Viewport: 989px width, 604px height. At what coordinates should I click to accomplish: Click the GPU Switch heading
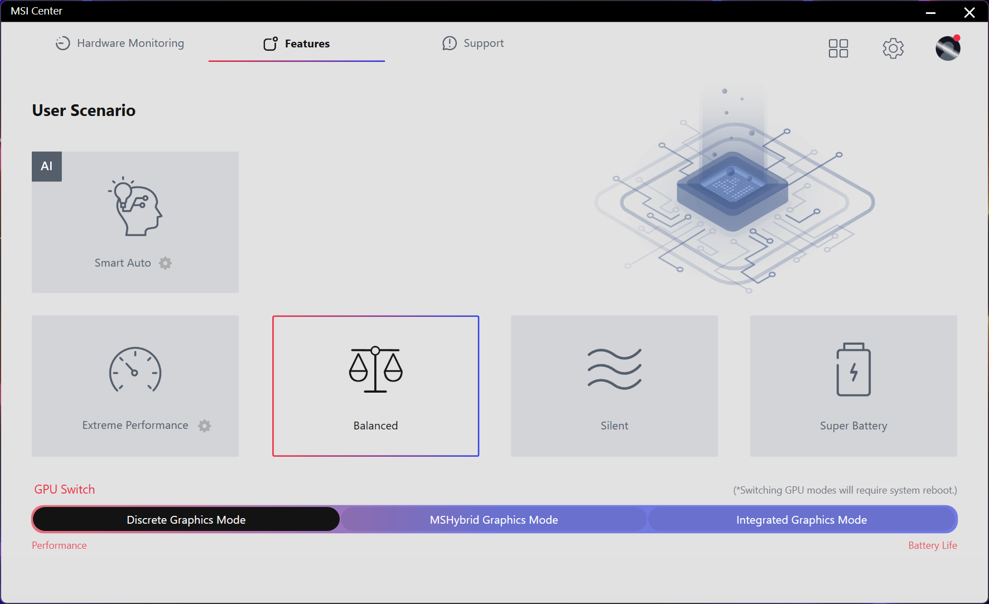coord(65,489)
